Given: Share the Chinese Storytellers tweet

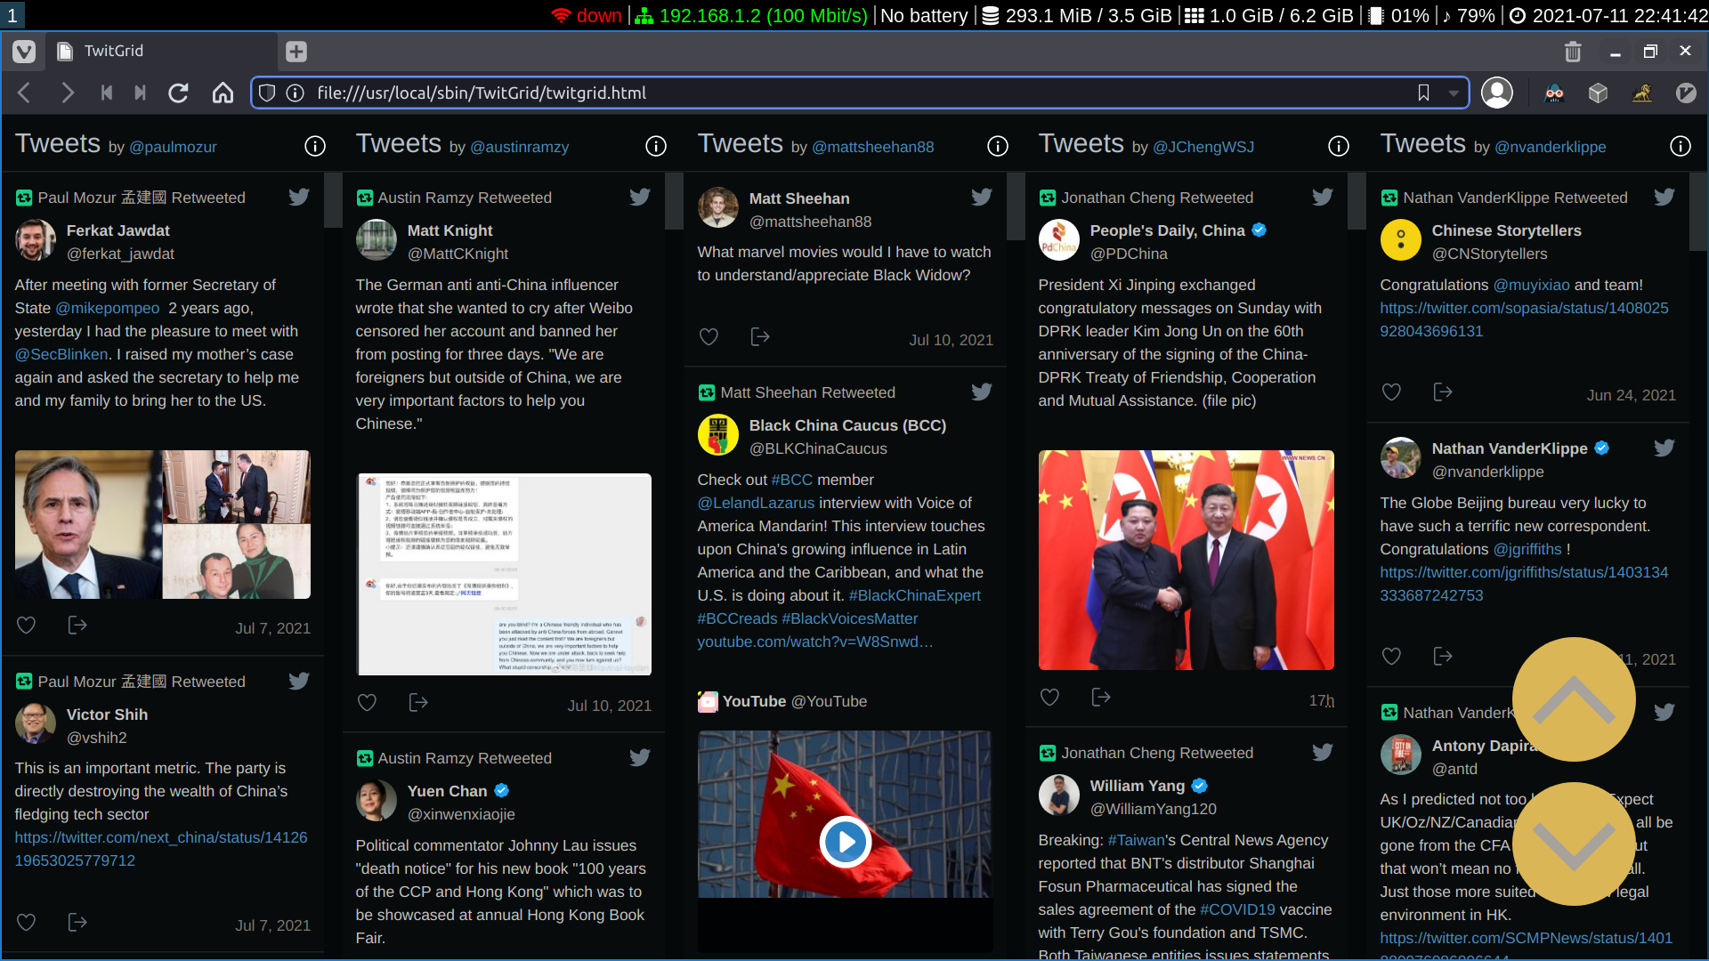Looking at the screenshot, I should [1443, 392].
